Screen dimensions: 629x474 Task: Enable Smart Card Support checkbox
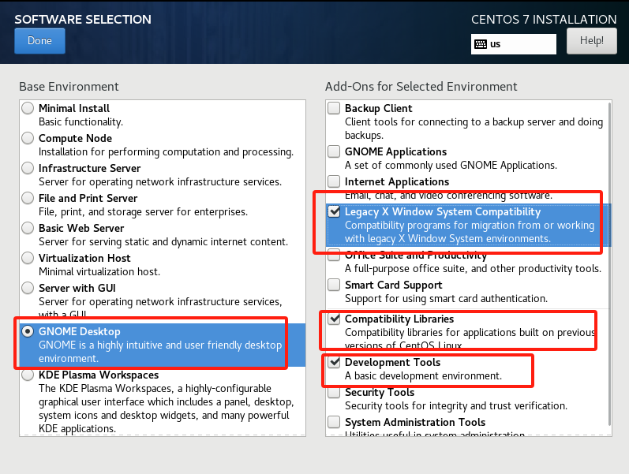[335, 286]
